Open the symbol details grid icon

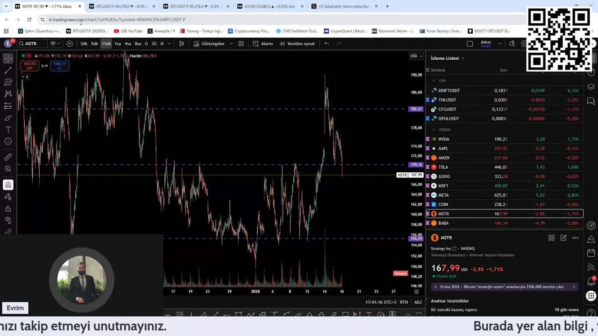pos(551,238)
